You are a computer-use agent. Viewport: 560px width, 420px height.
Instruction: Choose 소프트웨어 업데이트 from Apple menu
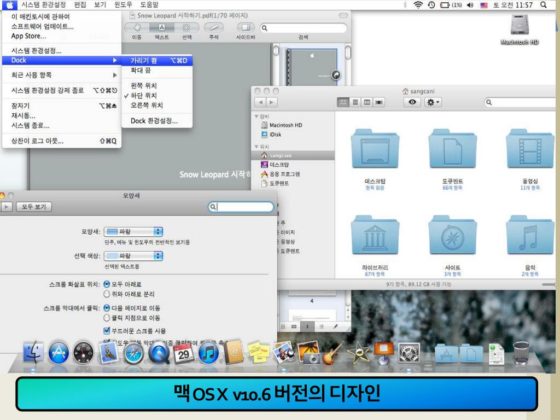61,26
